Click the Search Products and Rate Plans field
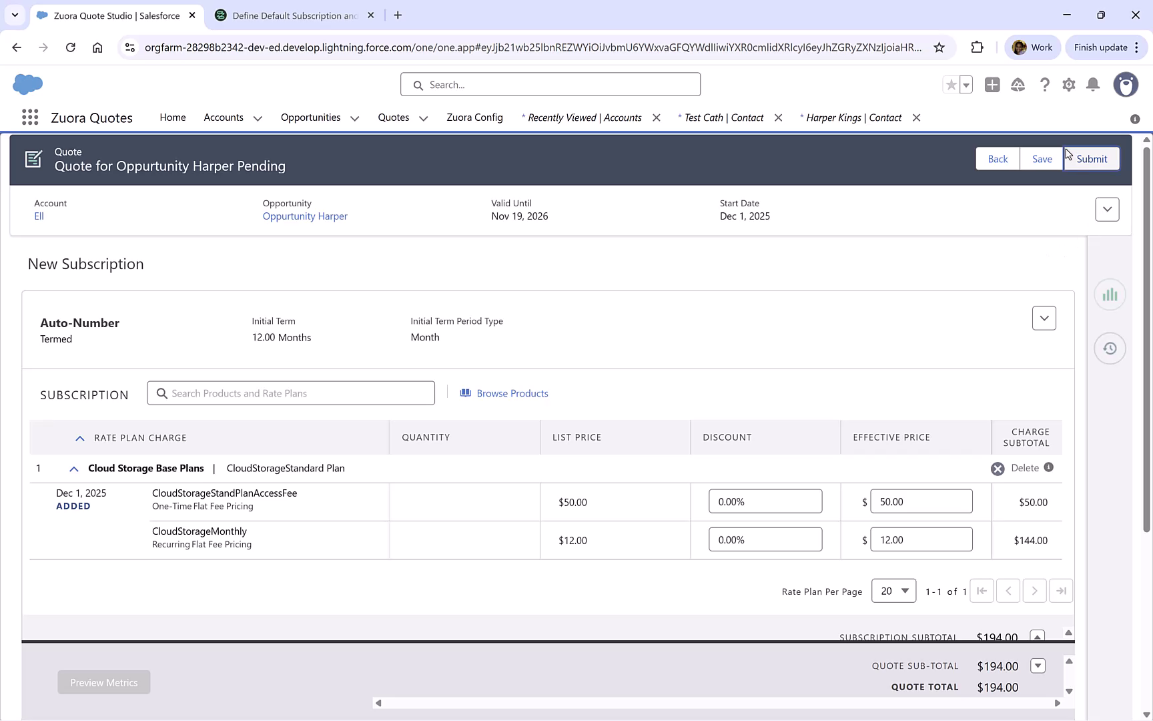 (290, 393)
